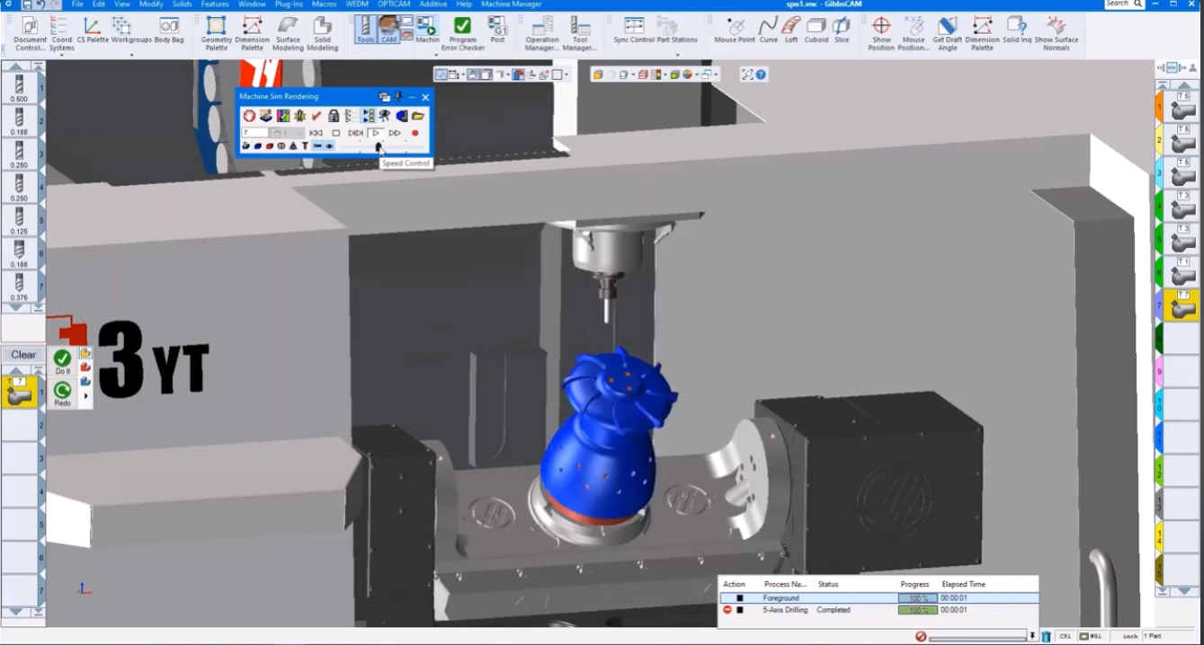Image resolution: width=1204 pixels, height=645 pixels.
Task: Toggle the eye visibility button in simulation panel
Action: [329, 146]
